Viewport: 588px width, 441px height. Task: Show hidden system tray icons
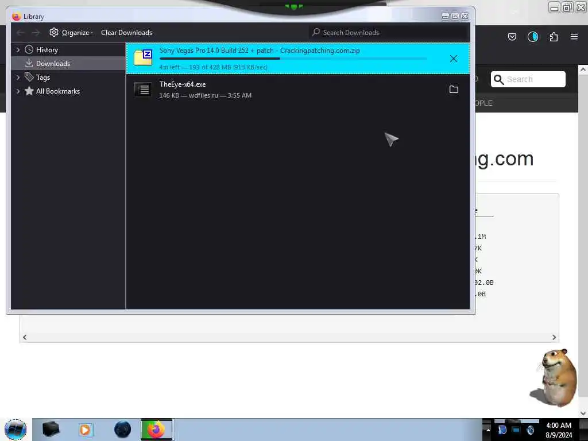[488, 430]
